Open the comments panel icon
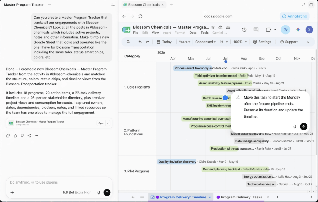The height and width of the screenshot is (202, 318). click(x=256, y=30)
